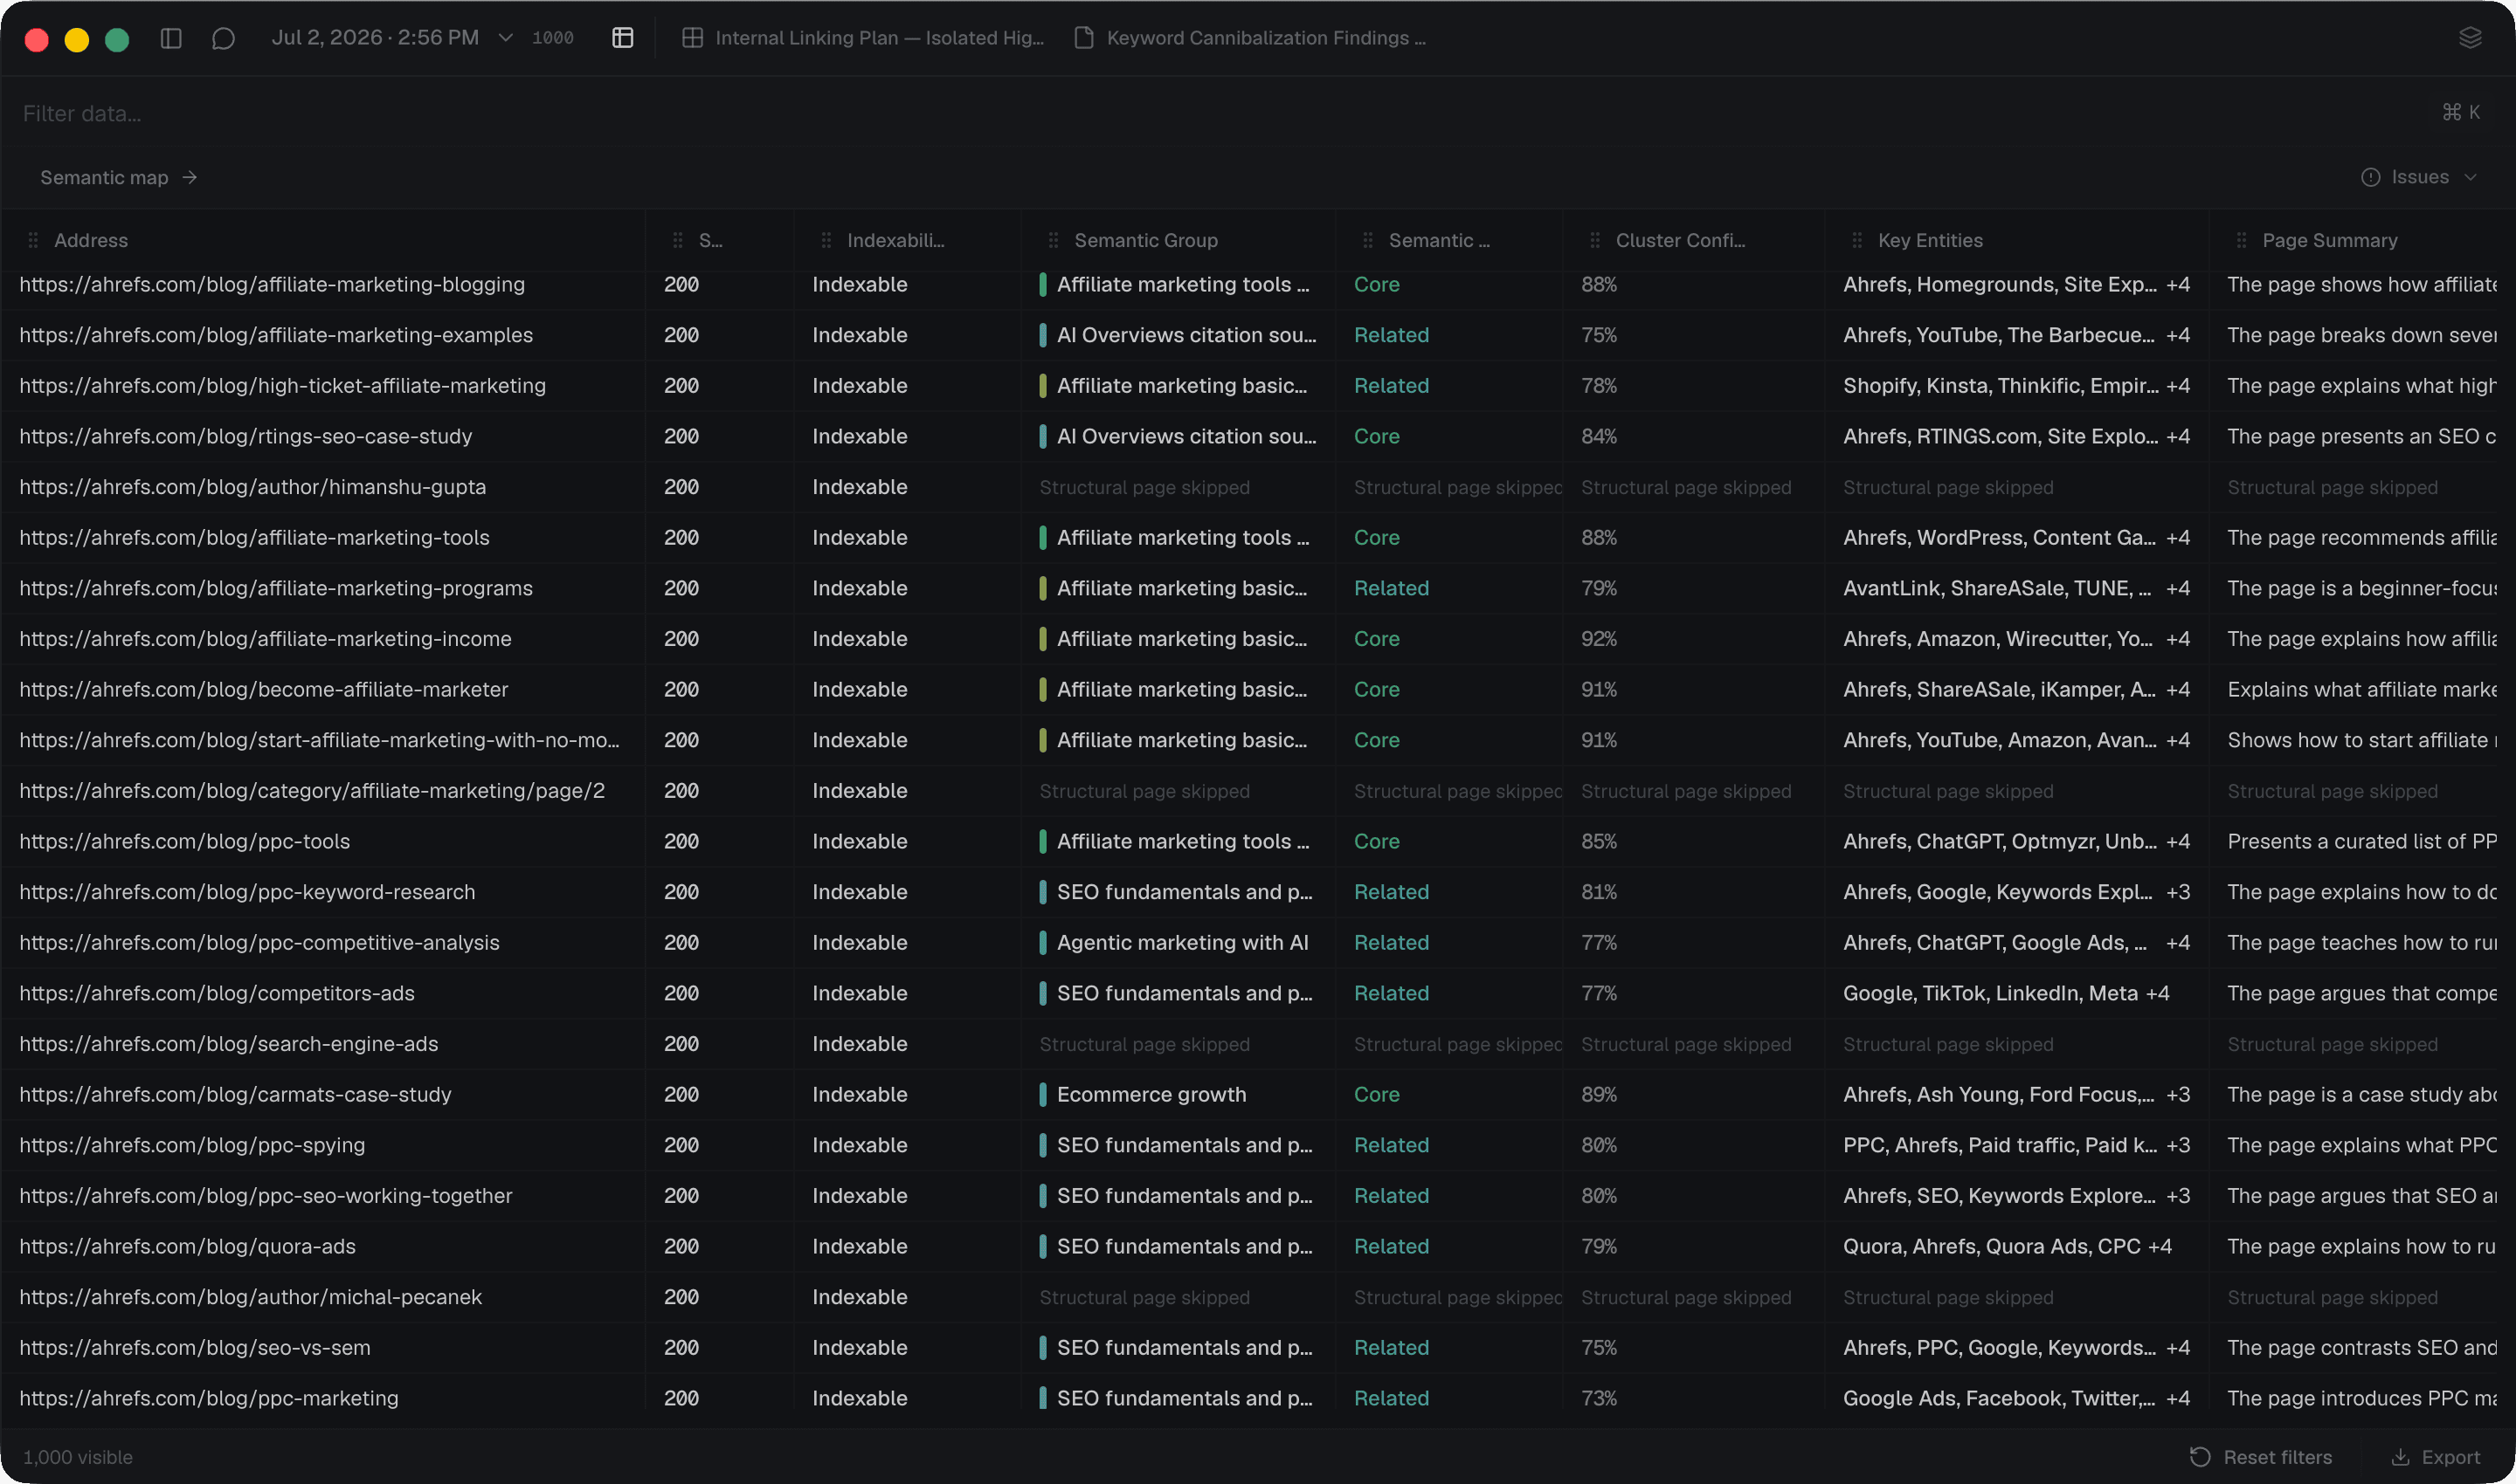The image size is (2516, 1484).
Task: Open the Keyword Cannibalization Findings tab
Action: pyautogui.click(x=1249, y=38)
